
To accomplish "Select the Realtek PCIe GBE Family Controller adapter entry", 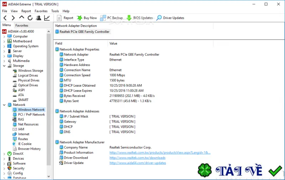I will pos(82,32).
